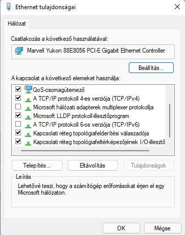Image resolution: width=185 pixels, height=235 pixels.
Task: Click the QoS-csomagütemező service icon
Action: pos(28,89)
